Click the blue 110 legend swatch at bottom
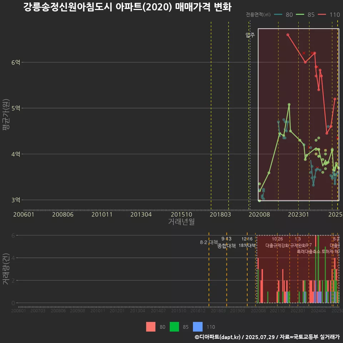This screenshot has height=343, width=343. point(198,327)
